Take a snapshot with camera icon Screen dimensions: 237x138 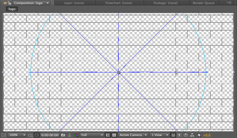pyautogui.click(x=63, y=135)
